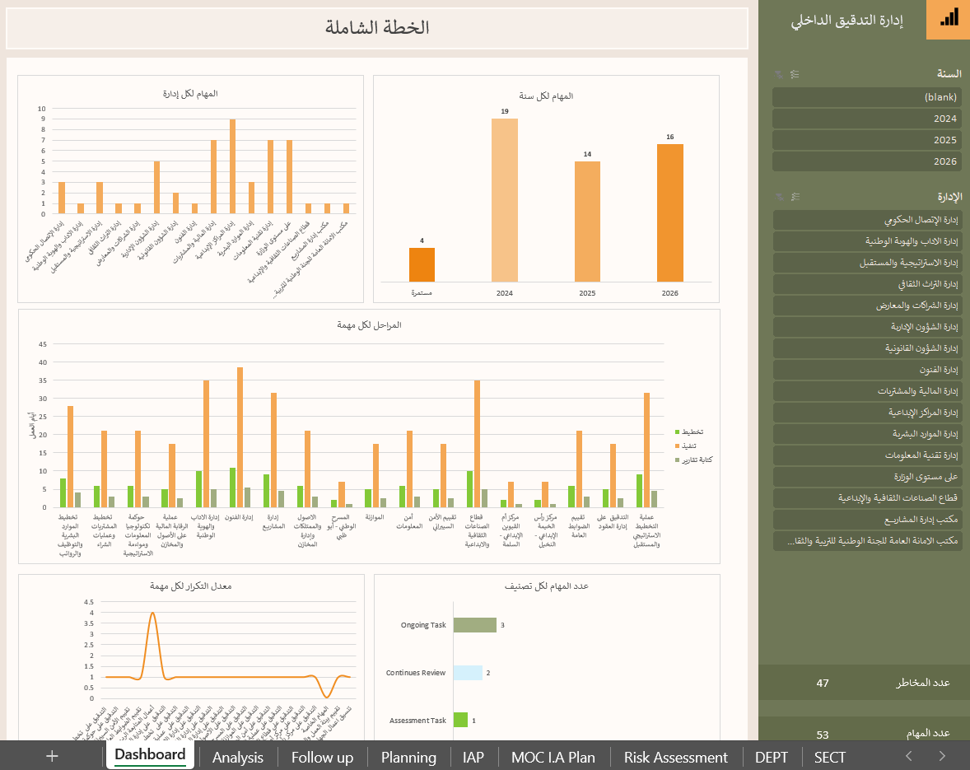Select the (blank) year slicer item
This screenshot has height=770, width=970.
click(867, 97)
